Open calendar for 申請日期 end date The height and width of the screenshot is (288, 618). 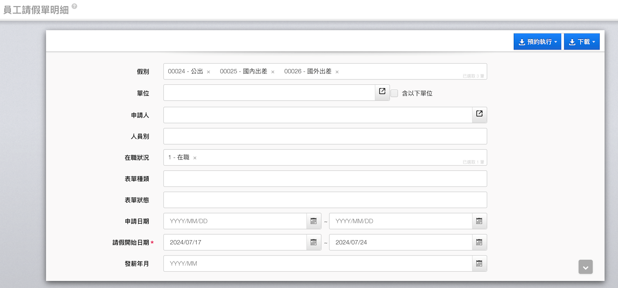[479, 221]
